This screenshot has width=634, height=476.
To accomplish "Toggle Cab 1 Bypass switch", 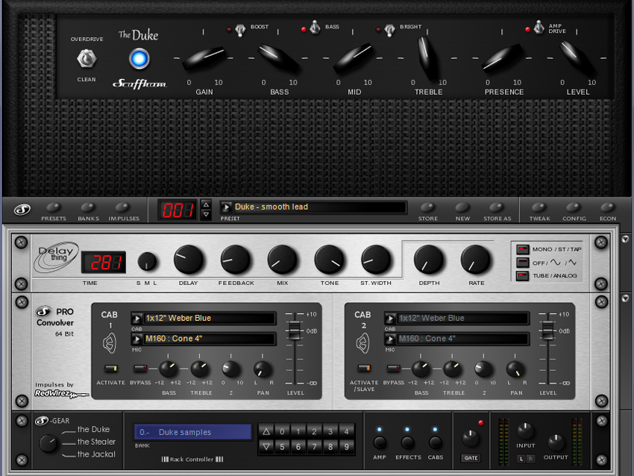I will coord(140,369).
